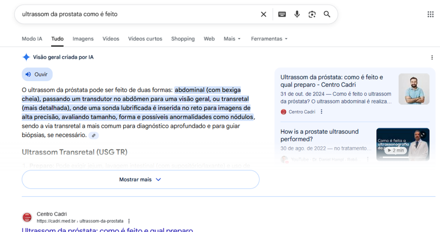Open the on-screen keyboard input tool
This screenshot has height=232, width=440.
tap(282, 14)
